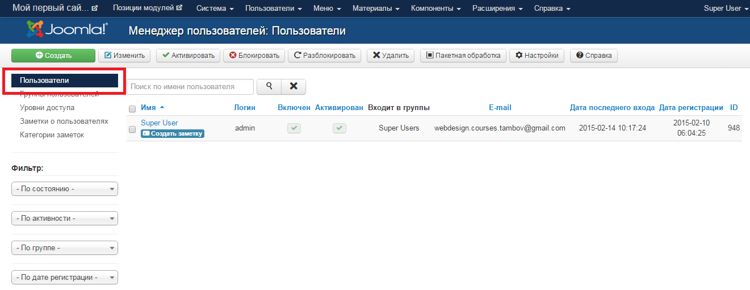Open the 'По группе' filter dropdown
750x290 pixels.
(x=65, y=247)
